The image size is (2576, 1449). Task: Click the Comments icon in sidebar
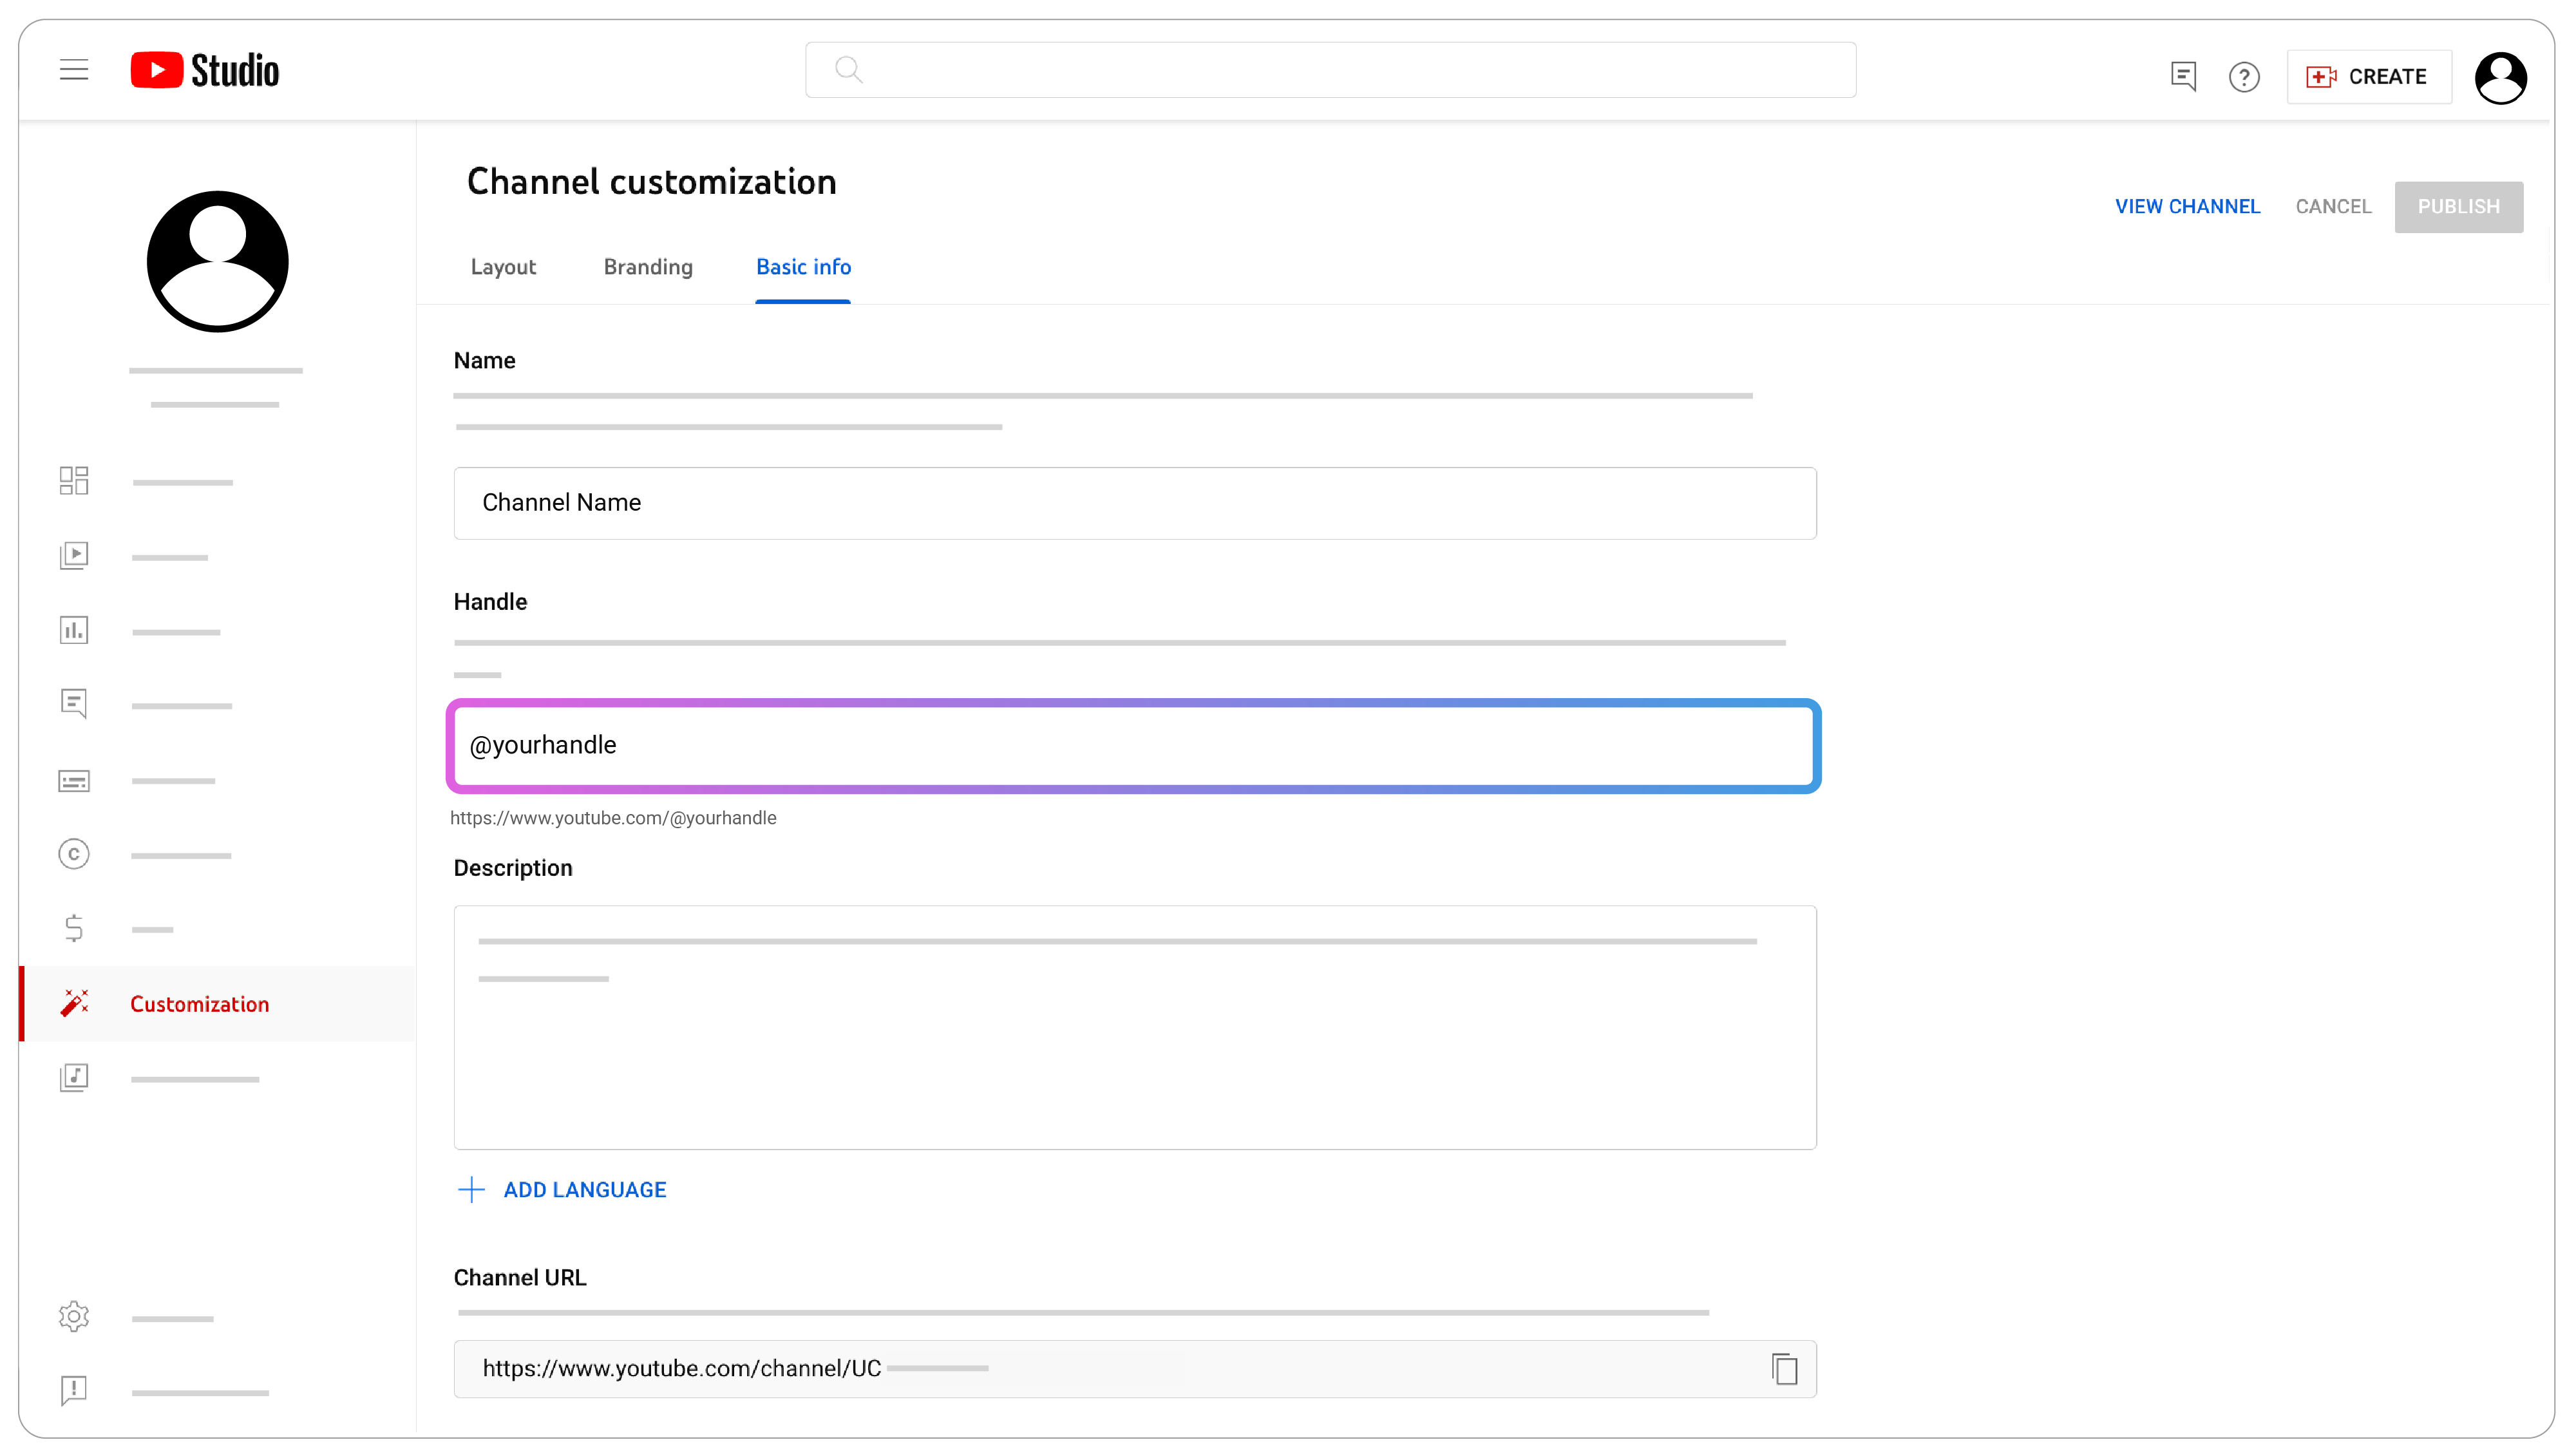74,703
